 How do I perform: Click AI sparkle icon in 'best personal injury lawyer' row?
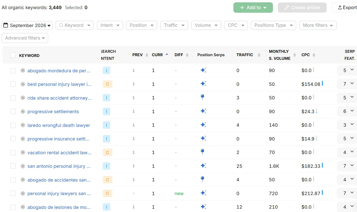(203, 84)
